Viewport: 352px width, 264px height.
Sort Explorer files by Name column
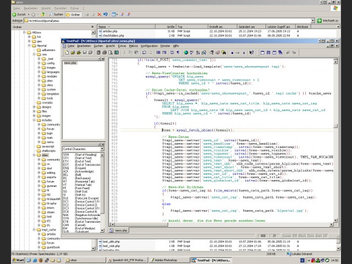click(126, 27)
